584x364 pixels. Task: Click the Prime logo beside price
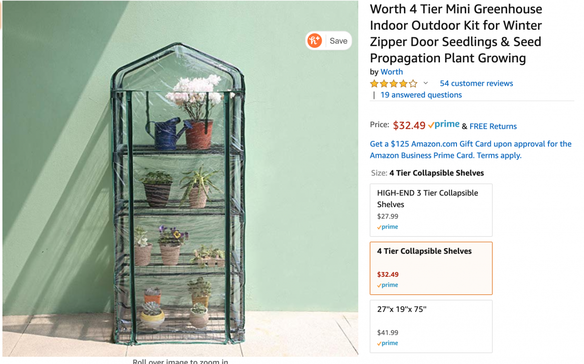(444, 125)
